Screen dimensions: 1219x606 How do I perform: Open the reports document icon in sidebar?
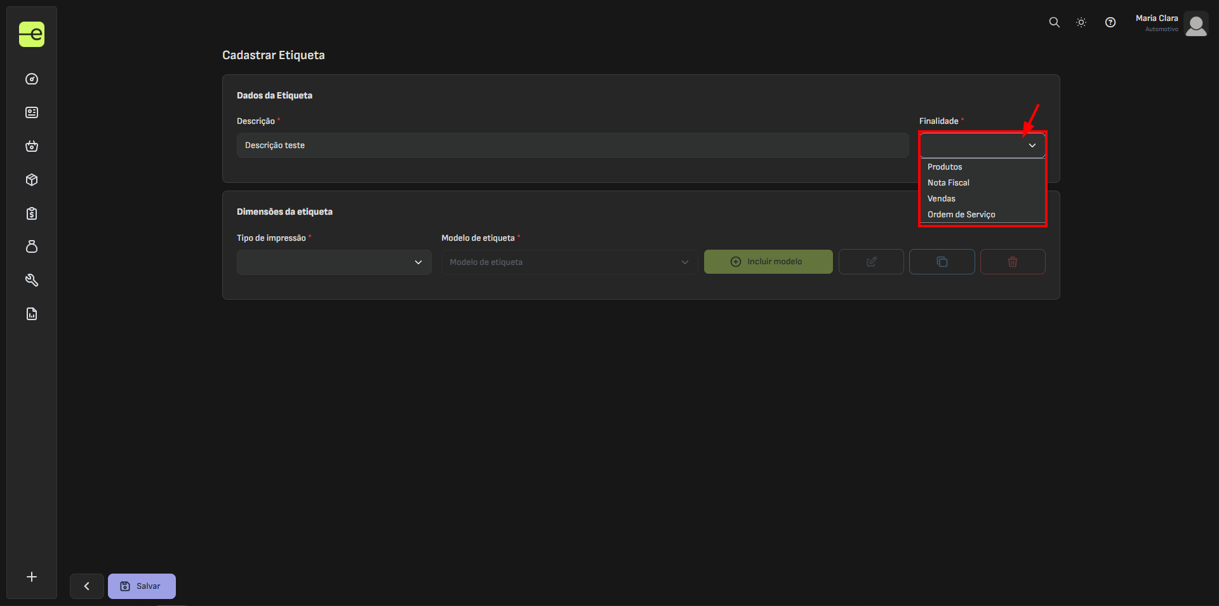(32, 314)
